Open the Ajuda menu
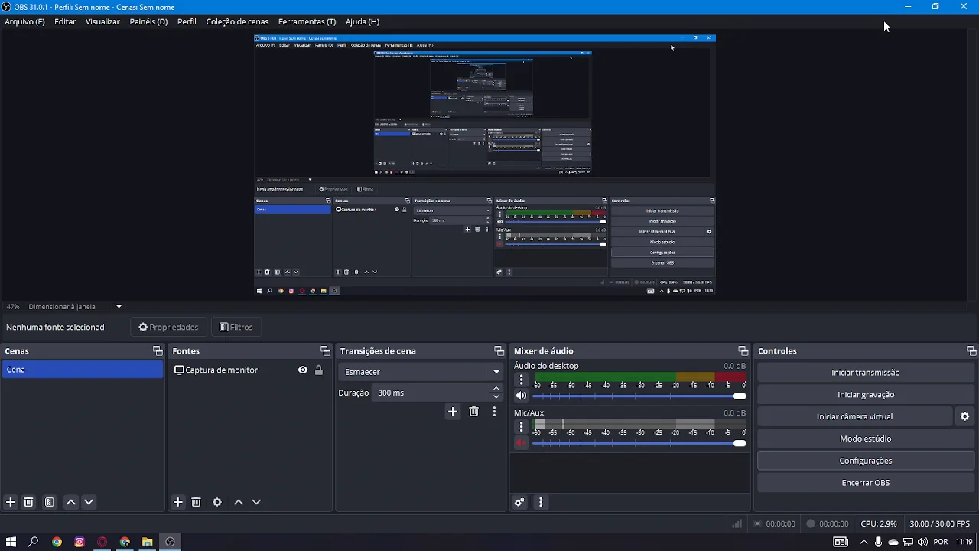The height and width of the screenshot is (551, 979). point(362,21)
